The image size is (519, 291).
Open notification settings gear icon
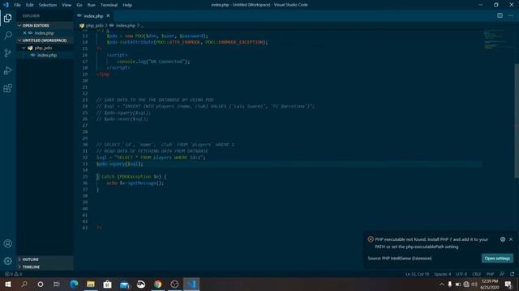(503, 239)
